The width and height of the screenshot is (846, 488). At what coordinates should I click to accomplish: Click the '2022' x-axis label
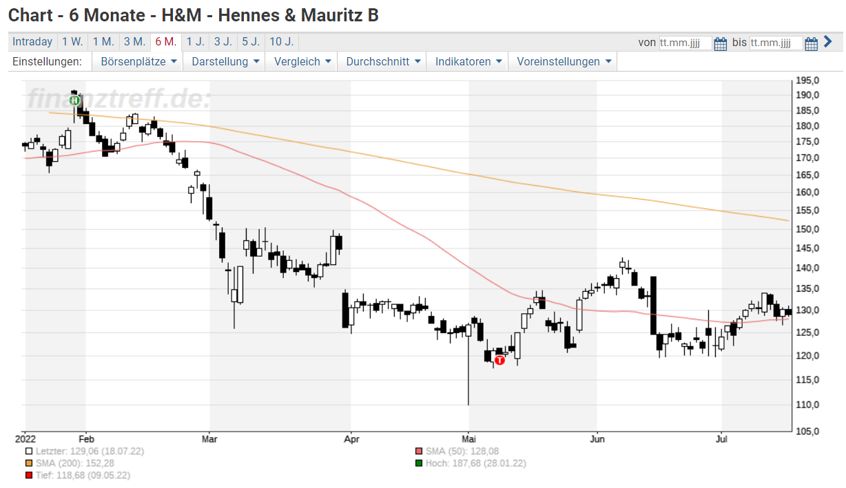25,438
